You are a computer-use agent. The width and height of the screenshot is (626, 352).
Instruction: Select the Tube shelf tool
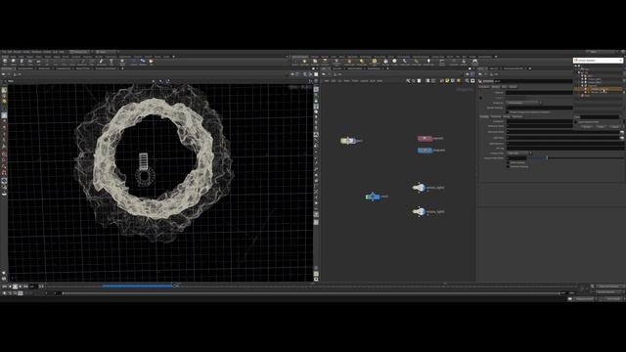[x=22, y=61]
